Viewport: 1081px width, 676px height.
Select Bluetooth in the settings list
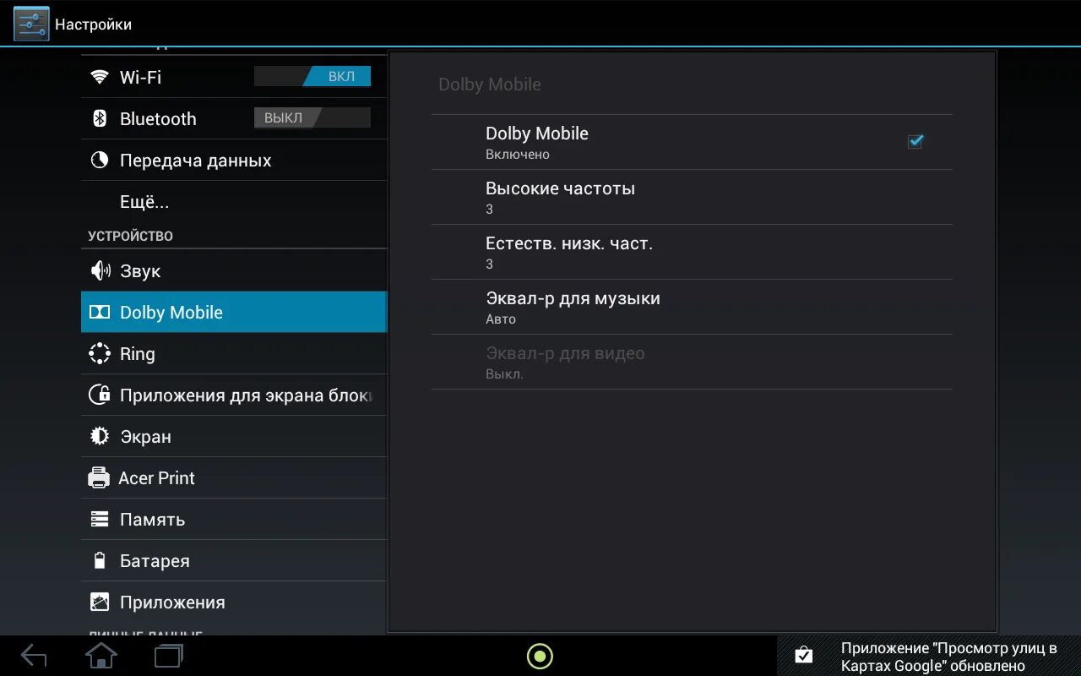[x=234, y=118]
